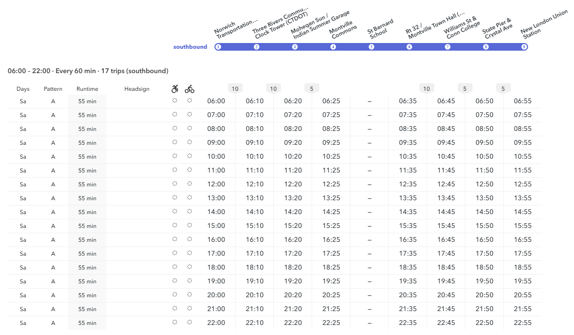Click the wheelchair accessibility column icon

tap(175, 89)
